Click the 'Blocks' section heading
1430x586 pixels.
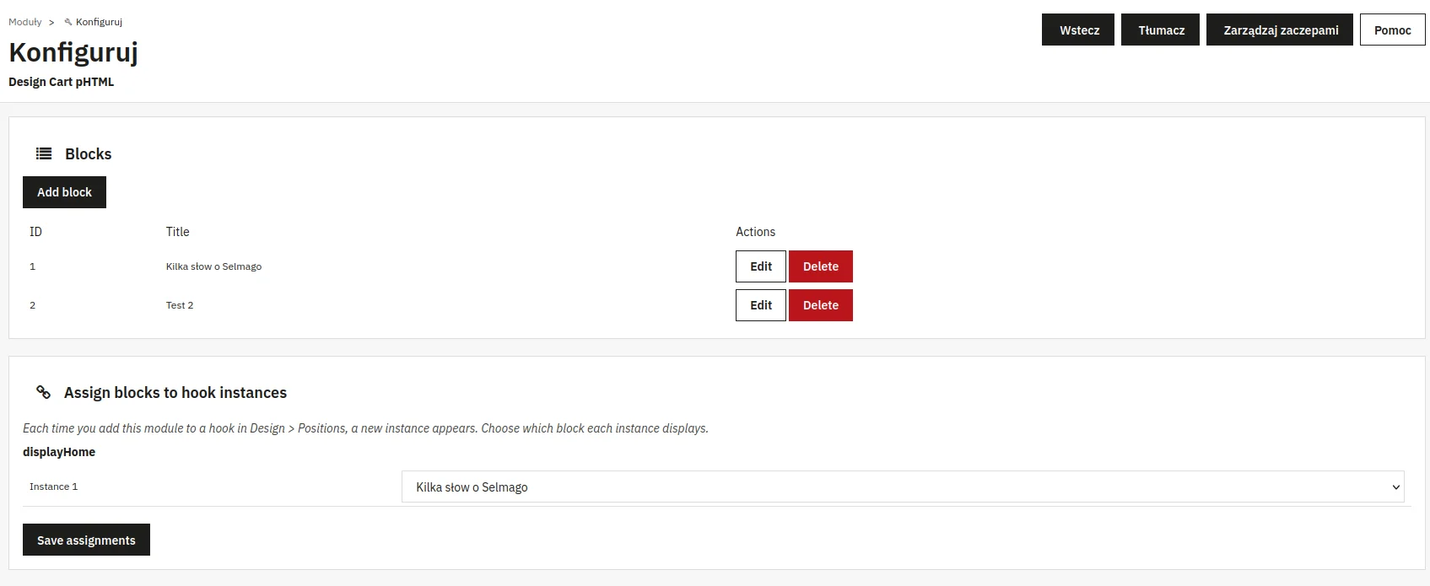(89, 153)
